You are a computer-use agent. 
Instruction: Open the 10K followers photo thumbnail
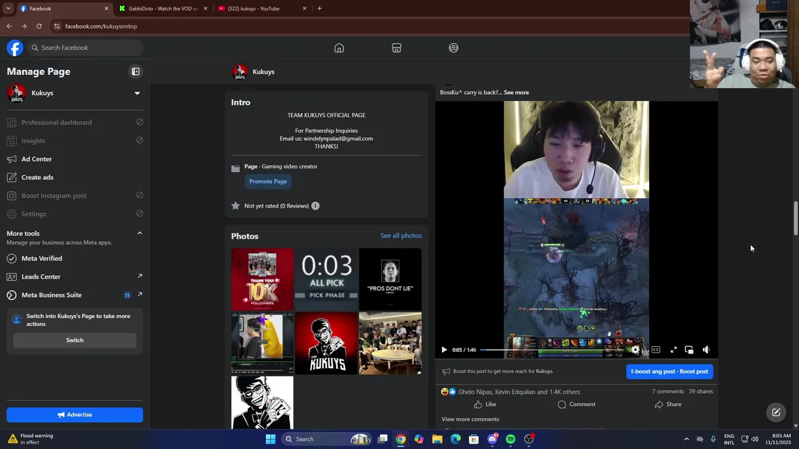[x=262, y=279]
